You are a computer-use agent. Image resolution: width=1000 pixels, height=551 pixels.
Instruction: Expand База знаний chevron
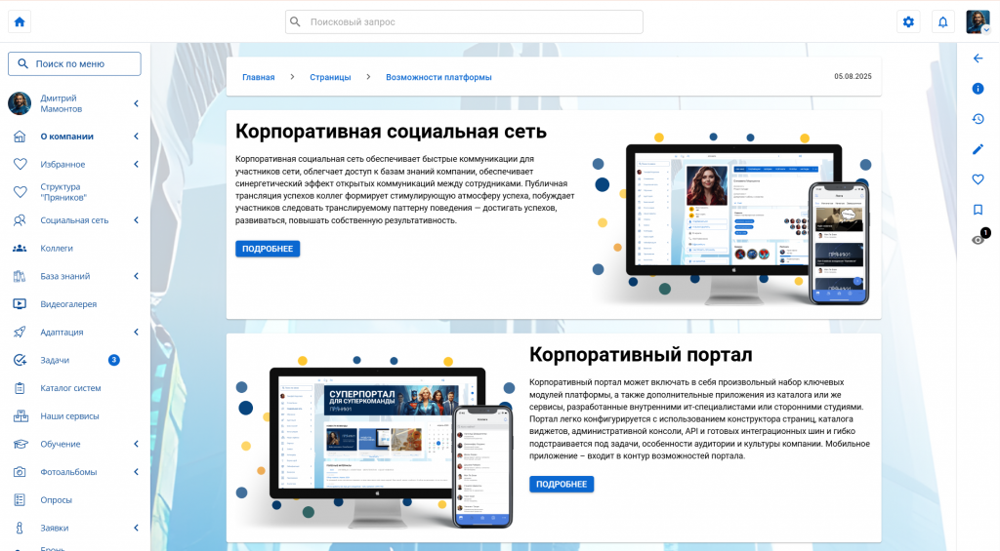click(136, 276)
